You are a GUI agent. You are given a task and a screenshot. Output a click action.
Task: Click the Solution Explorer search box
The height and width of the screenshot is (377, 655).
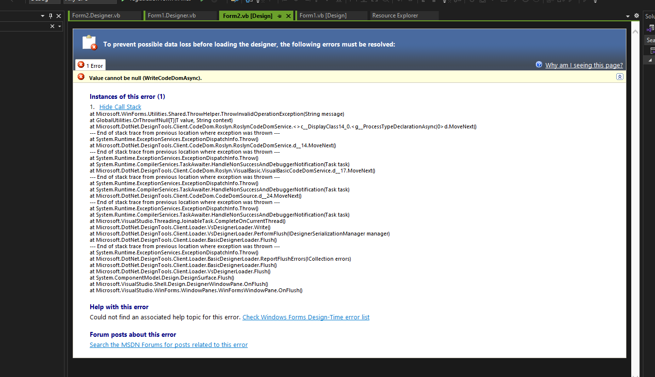[650, 40]
